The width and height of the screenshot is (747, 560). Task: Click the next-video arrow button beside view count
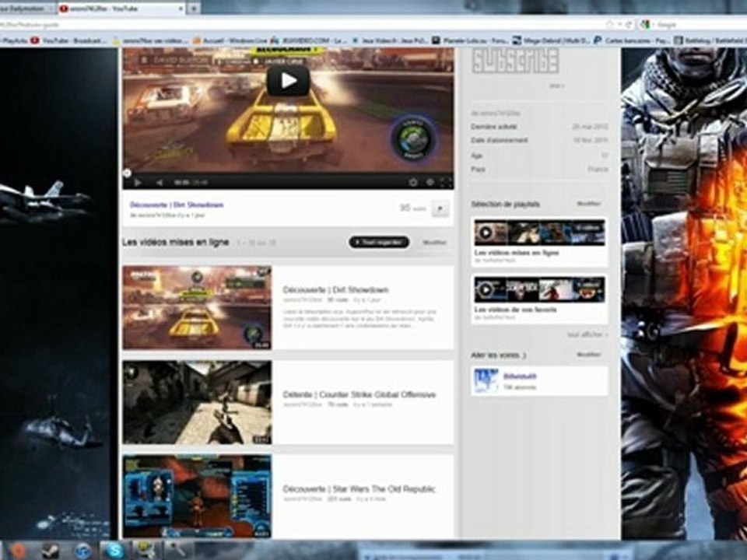[440, 208]
